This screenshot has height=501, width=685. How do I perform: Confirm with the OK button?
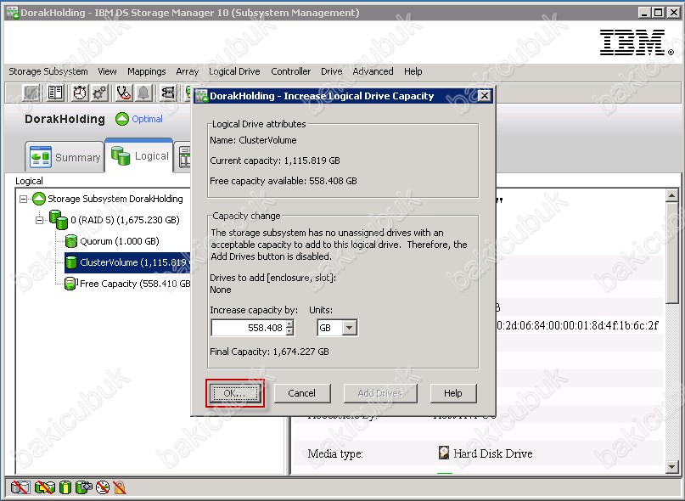[235, 393]
